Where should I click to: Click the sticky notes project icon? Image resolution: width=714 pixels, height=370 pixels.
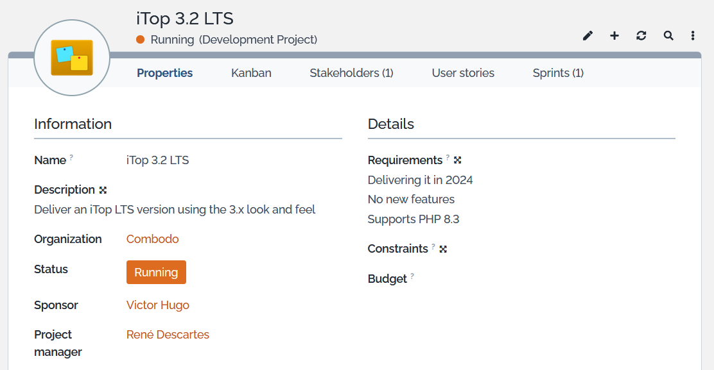tap(72, 58)
